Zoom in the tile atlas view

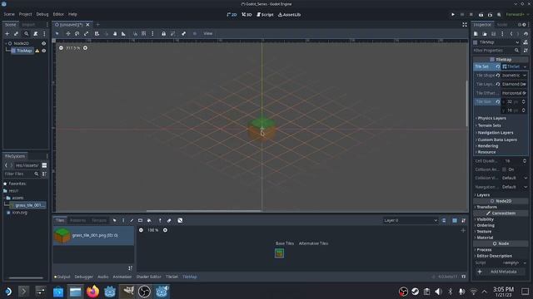(x=165, y=230)
